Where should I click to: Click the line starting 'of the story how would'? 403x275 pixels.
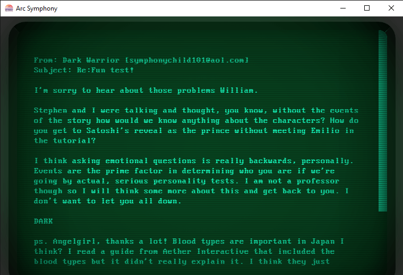196,121
